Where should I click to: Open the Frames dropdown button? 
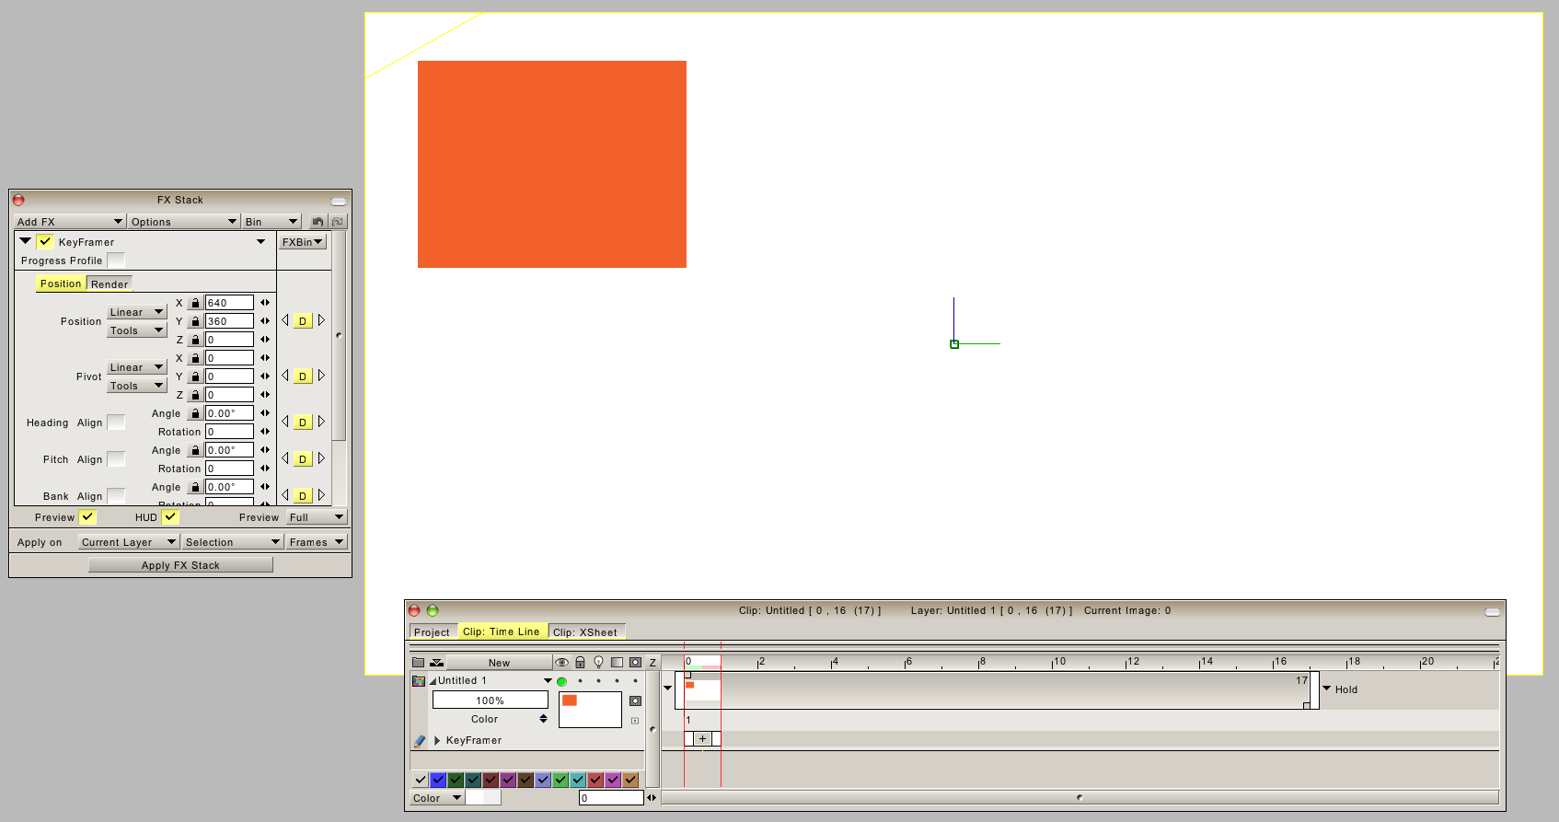pyautogui.click(x=316, y=542)
